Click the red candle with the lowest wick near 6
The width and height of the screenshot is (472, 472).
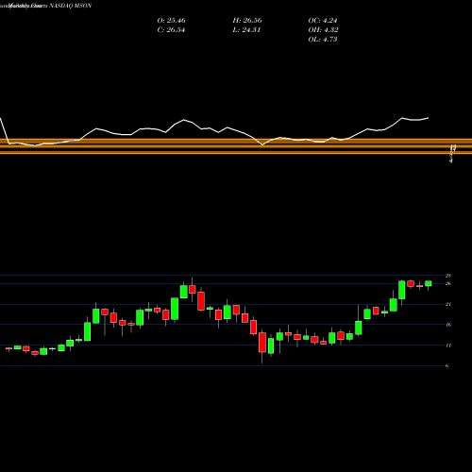[x=262, y=343]
